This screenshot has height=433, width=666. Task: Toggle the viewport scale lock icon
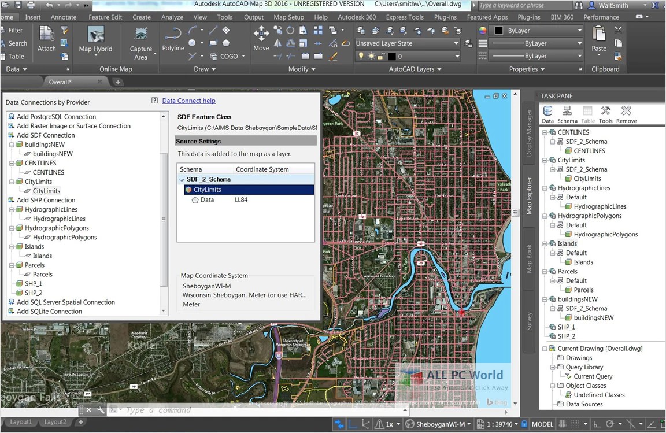point(524,424)
